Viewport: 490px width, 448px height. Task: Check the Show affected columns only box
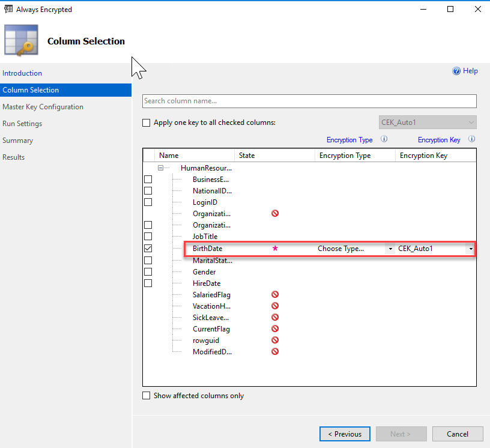(x=147, y=396)
